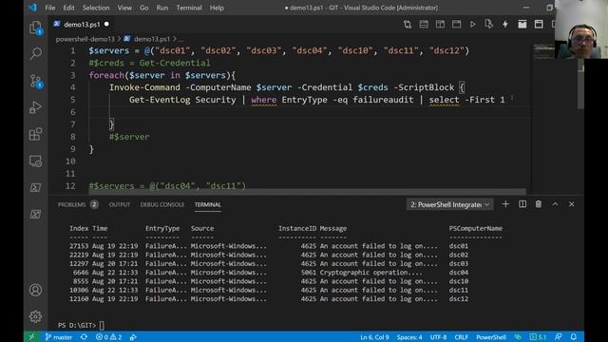This screenshot has width=608, height=342.
Task: Click the master branch selector in status bar
Action: (59, 337)
